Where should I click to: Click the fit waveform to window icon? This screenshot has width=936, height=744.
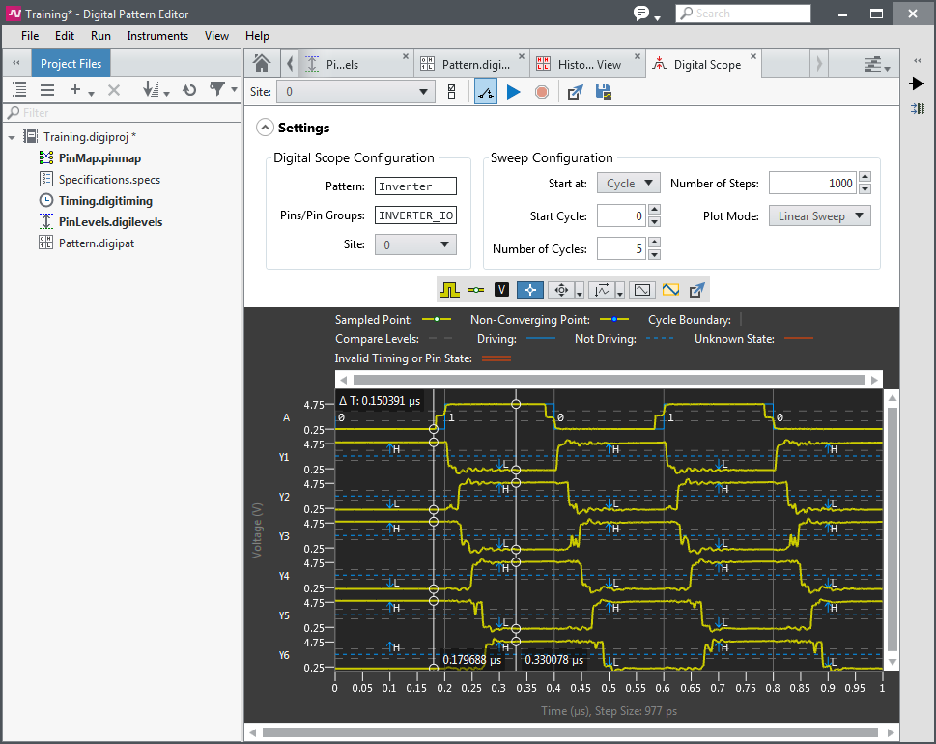[642, 290]
